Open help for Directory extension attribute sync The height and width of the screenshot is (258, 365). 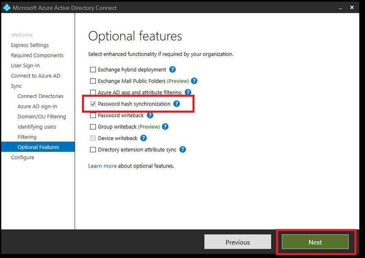click(182, 150)
